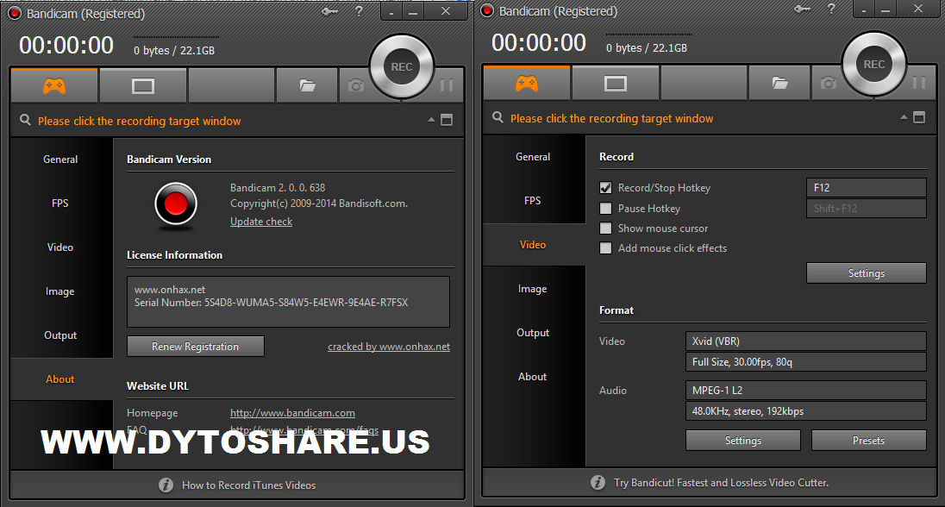This screenshot has height=507, width=945.
Task: Click camera screenshot icon in right window
Action: 829,83
